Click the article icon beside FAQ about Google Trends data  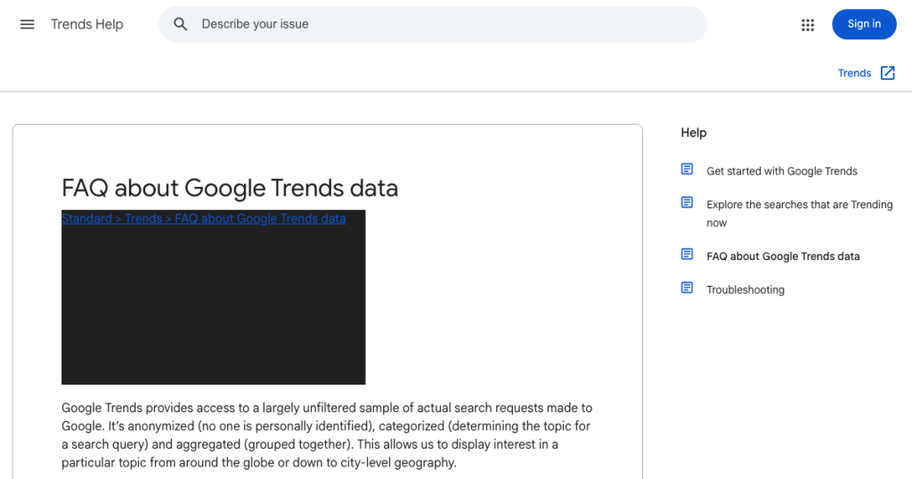click(x=687, y=254)
